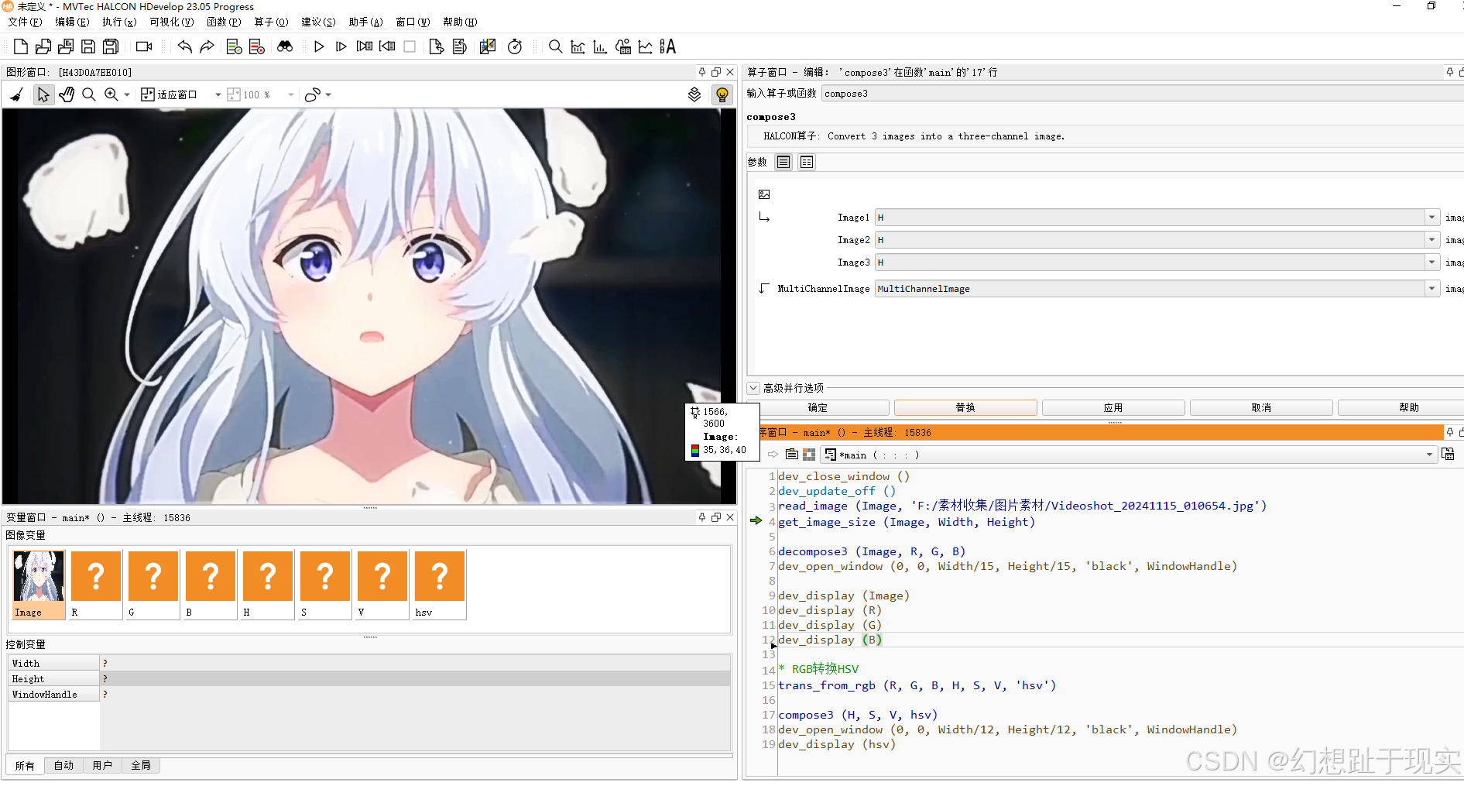Select the hand pan tool in graphics window
The width and height of the screenshot is (1464, 786).
[67, 94]
